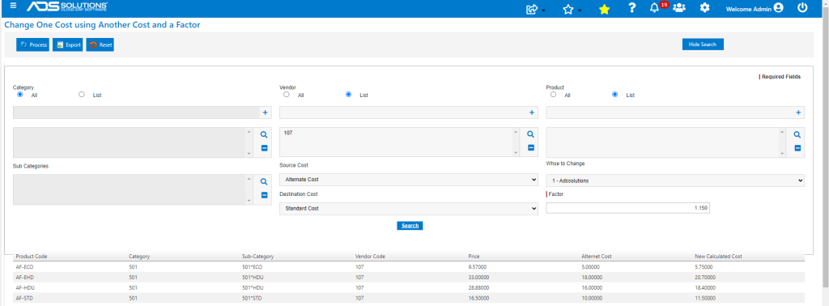The image size is (829, 306).
Task: Select the Product All radio button
Action: (x=553, y=95)
